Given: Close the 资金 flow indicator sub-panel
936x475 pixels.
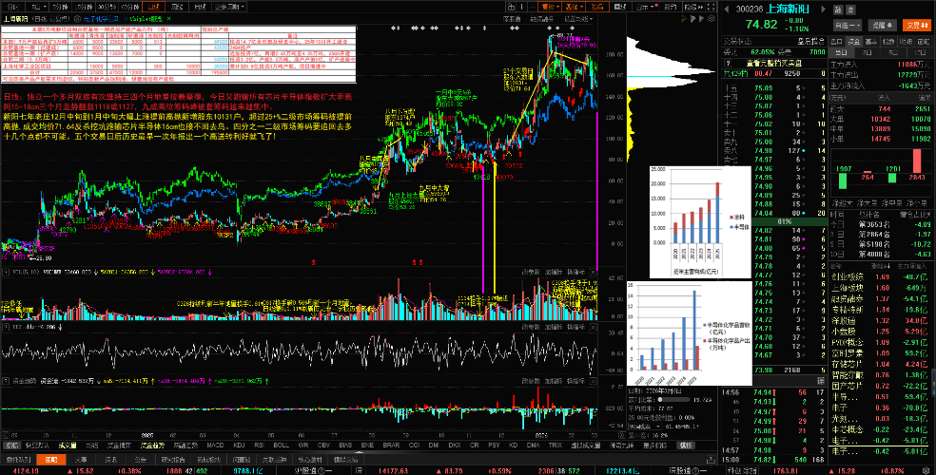Looking at the screenshot, I should (593, 381).
